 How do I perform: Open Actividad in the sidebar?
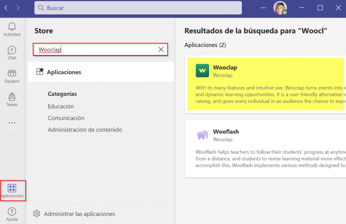[x=12, y=30]
